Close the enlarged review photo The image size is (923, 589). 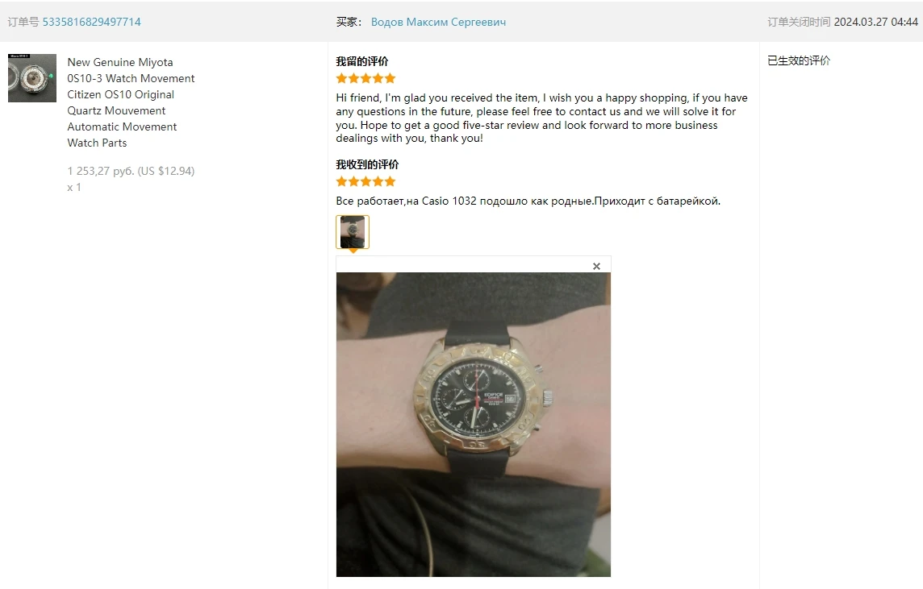pos(596,266)
